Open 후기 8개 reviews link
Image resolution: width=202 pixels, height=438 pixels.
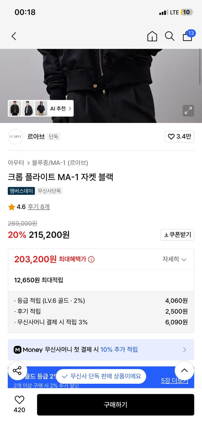point(38,206)
